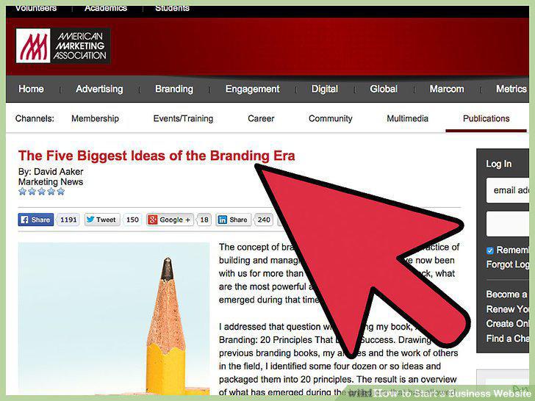535x401 pixels.
Task: Click the pencil article image
Action: tap(114, 319)
